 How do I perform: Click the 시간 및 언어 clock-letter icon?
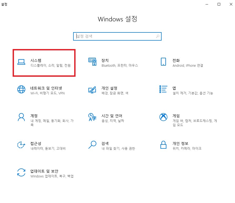[x=92, y=117]
